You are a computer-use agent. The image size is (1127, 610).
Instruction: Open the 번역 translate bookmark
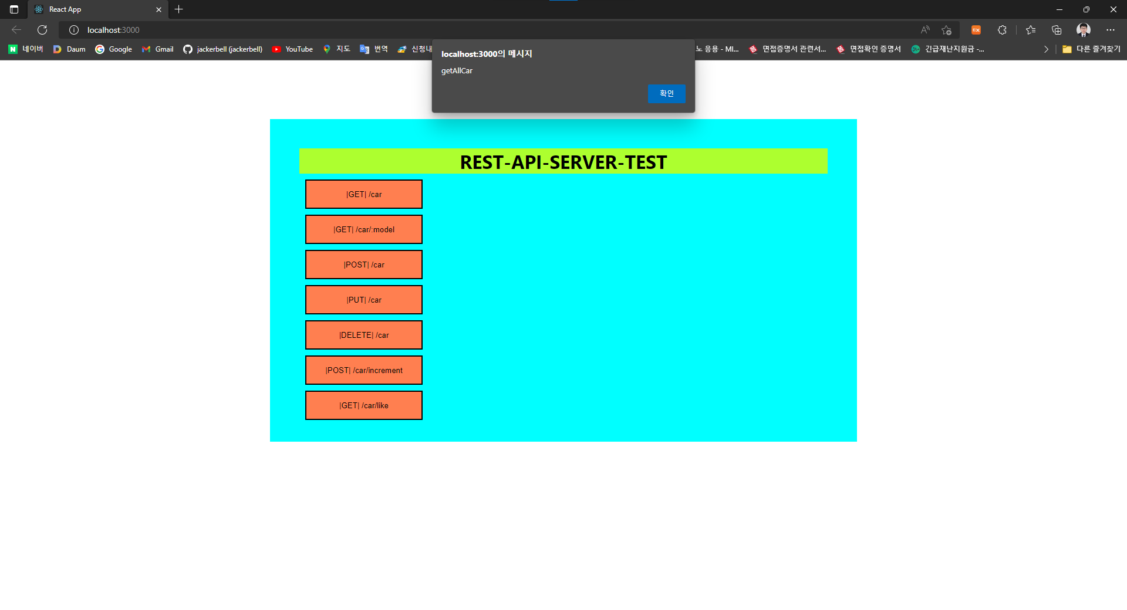point(374,49)
